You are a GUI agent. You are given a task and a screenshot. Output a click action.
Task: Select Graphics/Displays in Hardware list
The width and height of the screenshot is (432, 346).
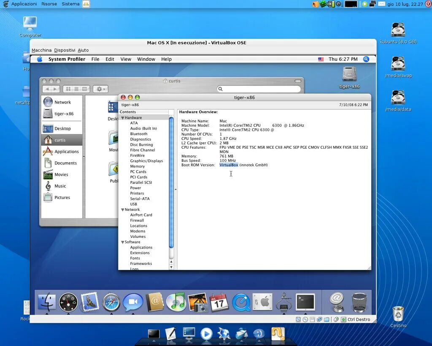[x=146, y=161]
